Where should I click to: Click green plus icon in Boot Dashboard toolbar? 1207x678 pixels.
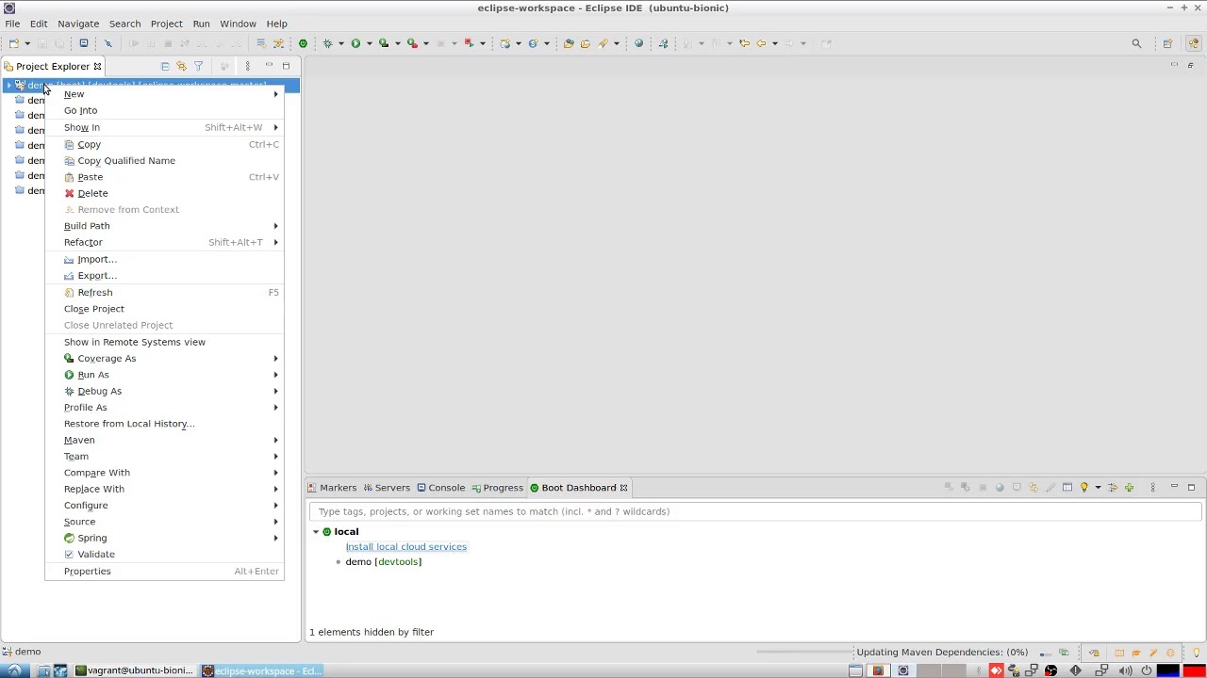1129,488
